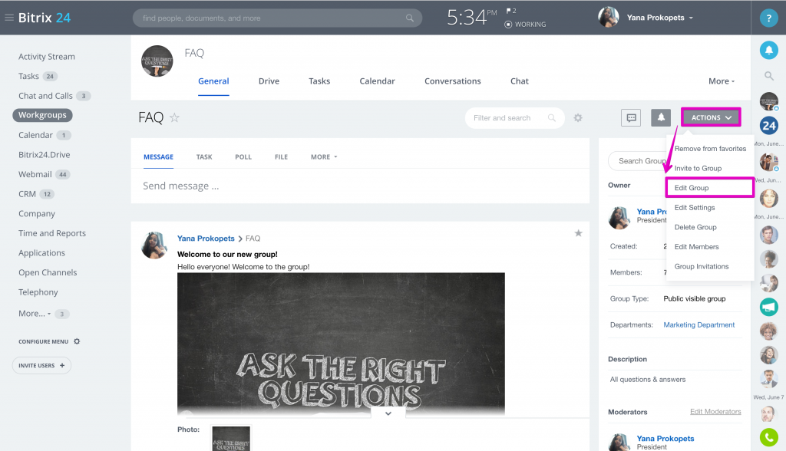
Task: Select the FILE composer tab
Action: pos(281,156)
